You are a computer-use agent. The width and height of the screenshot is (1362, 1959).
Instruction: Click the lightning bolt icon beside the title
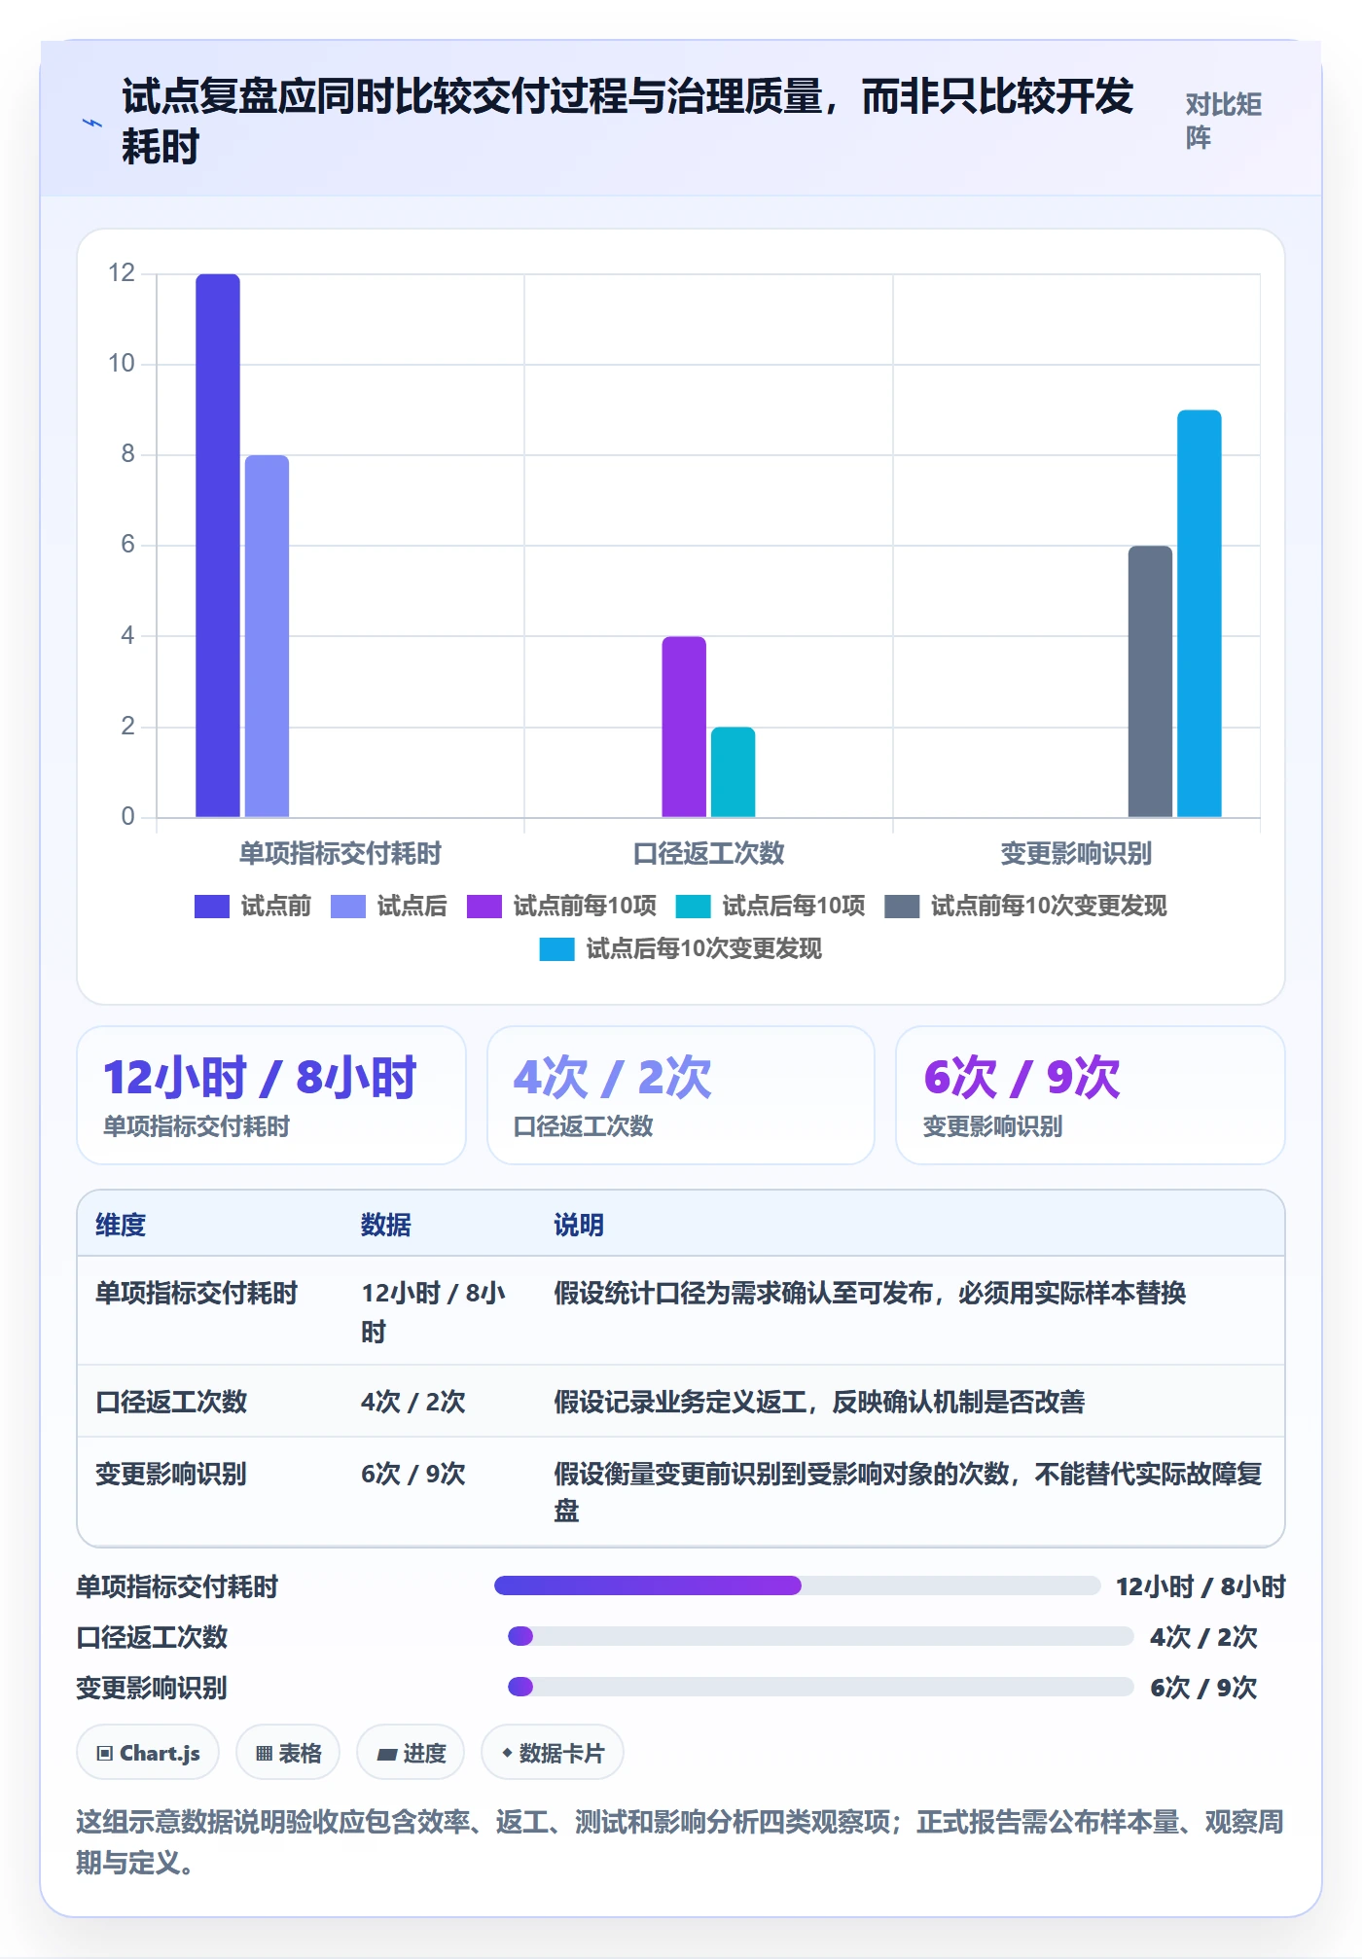pyautogui.click(x=92, y=123)
